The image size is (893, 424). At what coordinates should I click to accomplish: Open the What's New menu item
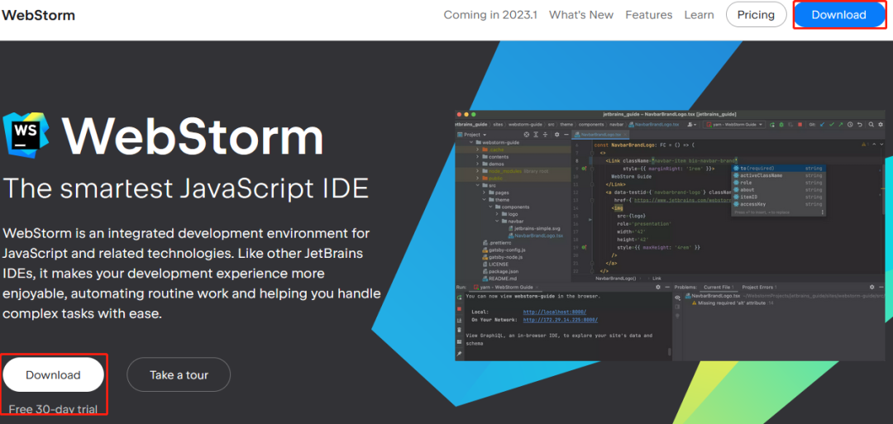tap(581, 15)
